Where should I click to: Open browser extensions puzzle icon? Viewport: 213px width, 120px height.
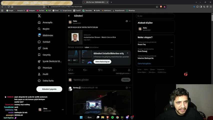198,7
